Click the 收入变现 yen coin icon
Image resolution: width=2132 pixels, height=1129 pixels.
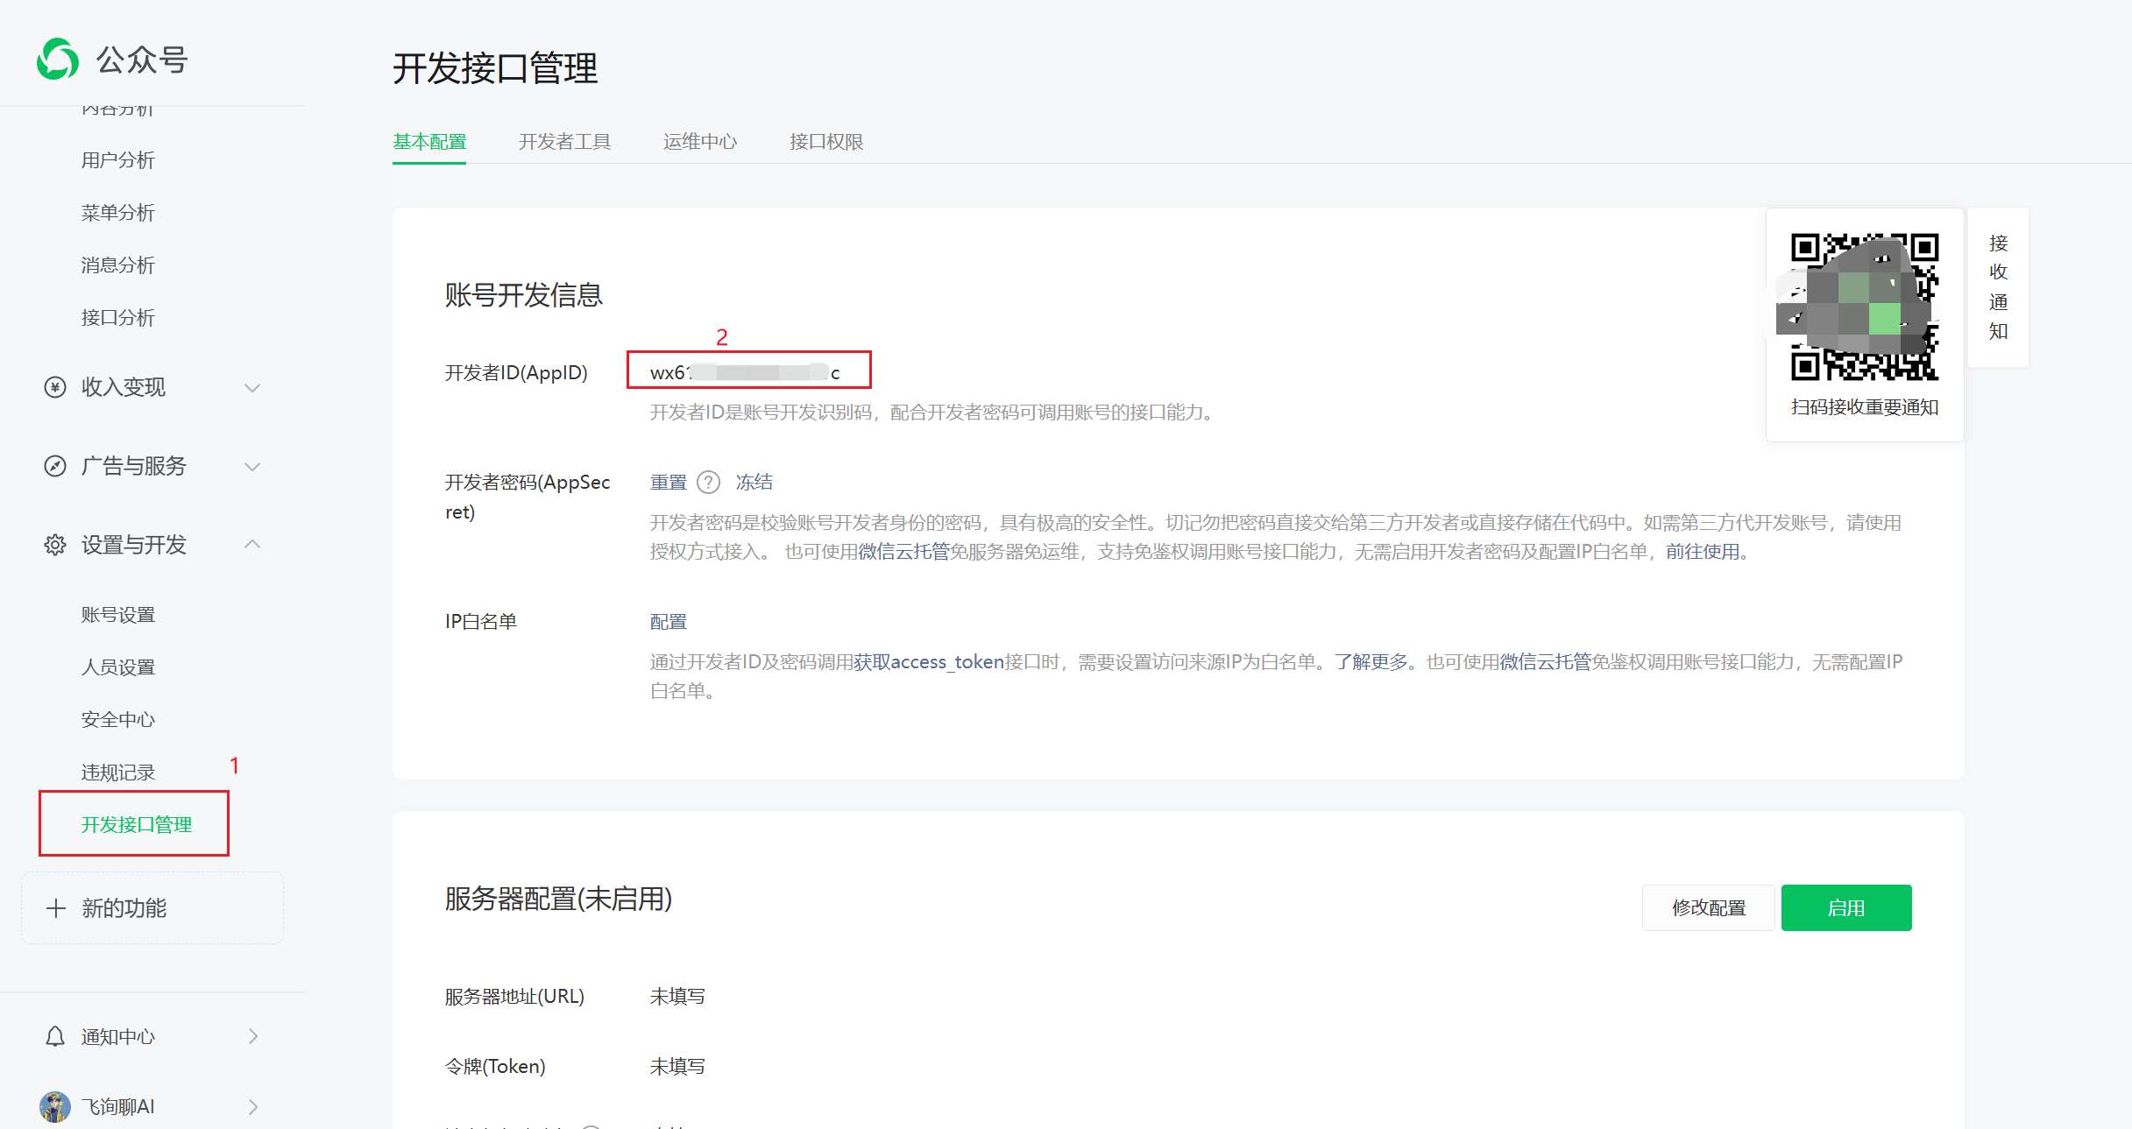pyautogui.click(x=55, y=387)
